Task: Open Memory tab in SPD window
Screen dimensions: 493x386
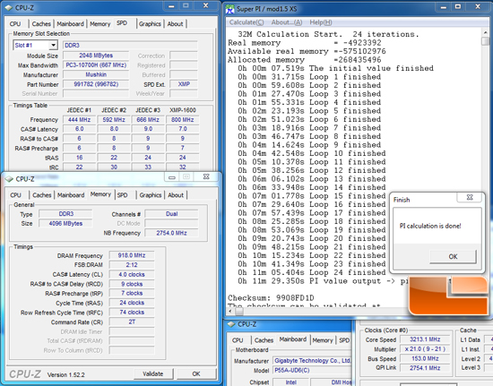Action: click(100, 24)
